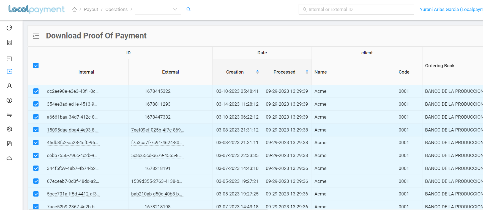Open the payin arrow-in sidebar icon
The image size is (483, 210).
(9, 59)
